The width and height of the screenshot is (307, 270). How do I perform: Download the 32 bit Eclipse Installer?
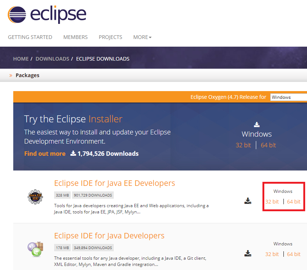click(x=243, y=145)
